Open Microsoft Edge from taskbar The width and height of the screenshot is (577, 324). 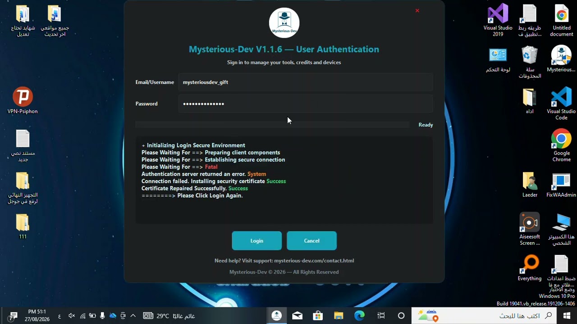tap(359, 316)
